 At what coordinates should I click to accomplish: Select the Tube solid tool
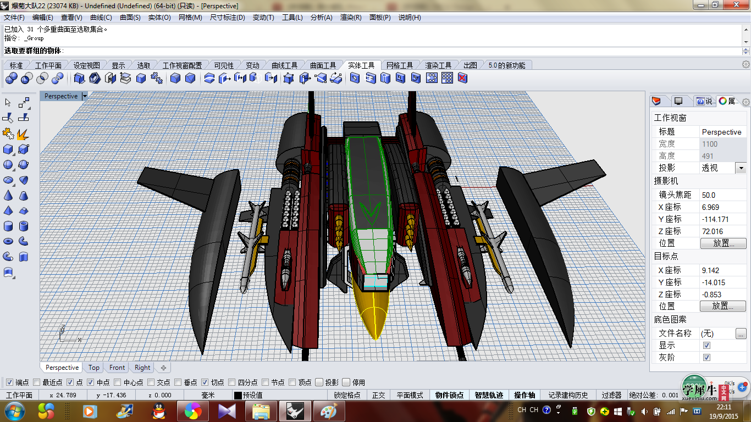coord(24,226)
